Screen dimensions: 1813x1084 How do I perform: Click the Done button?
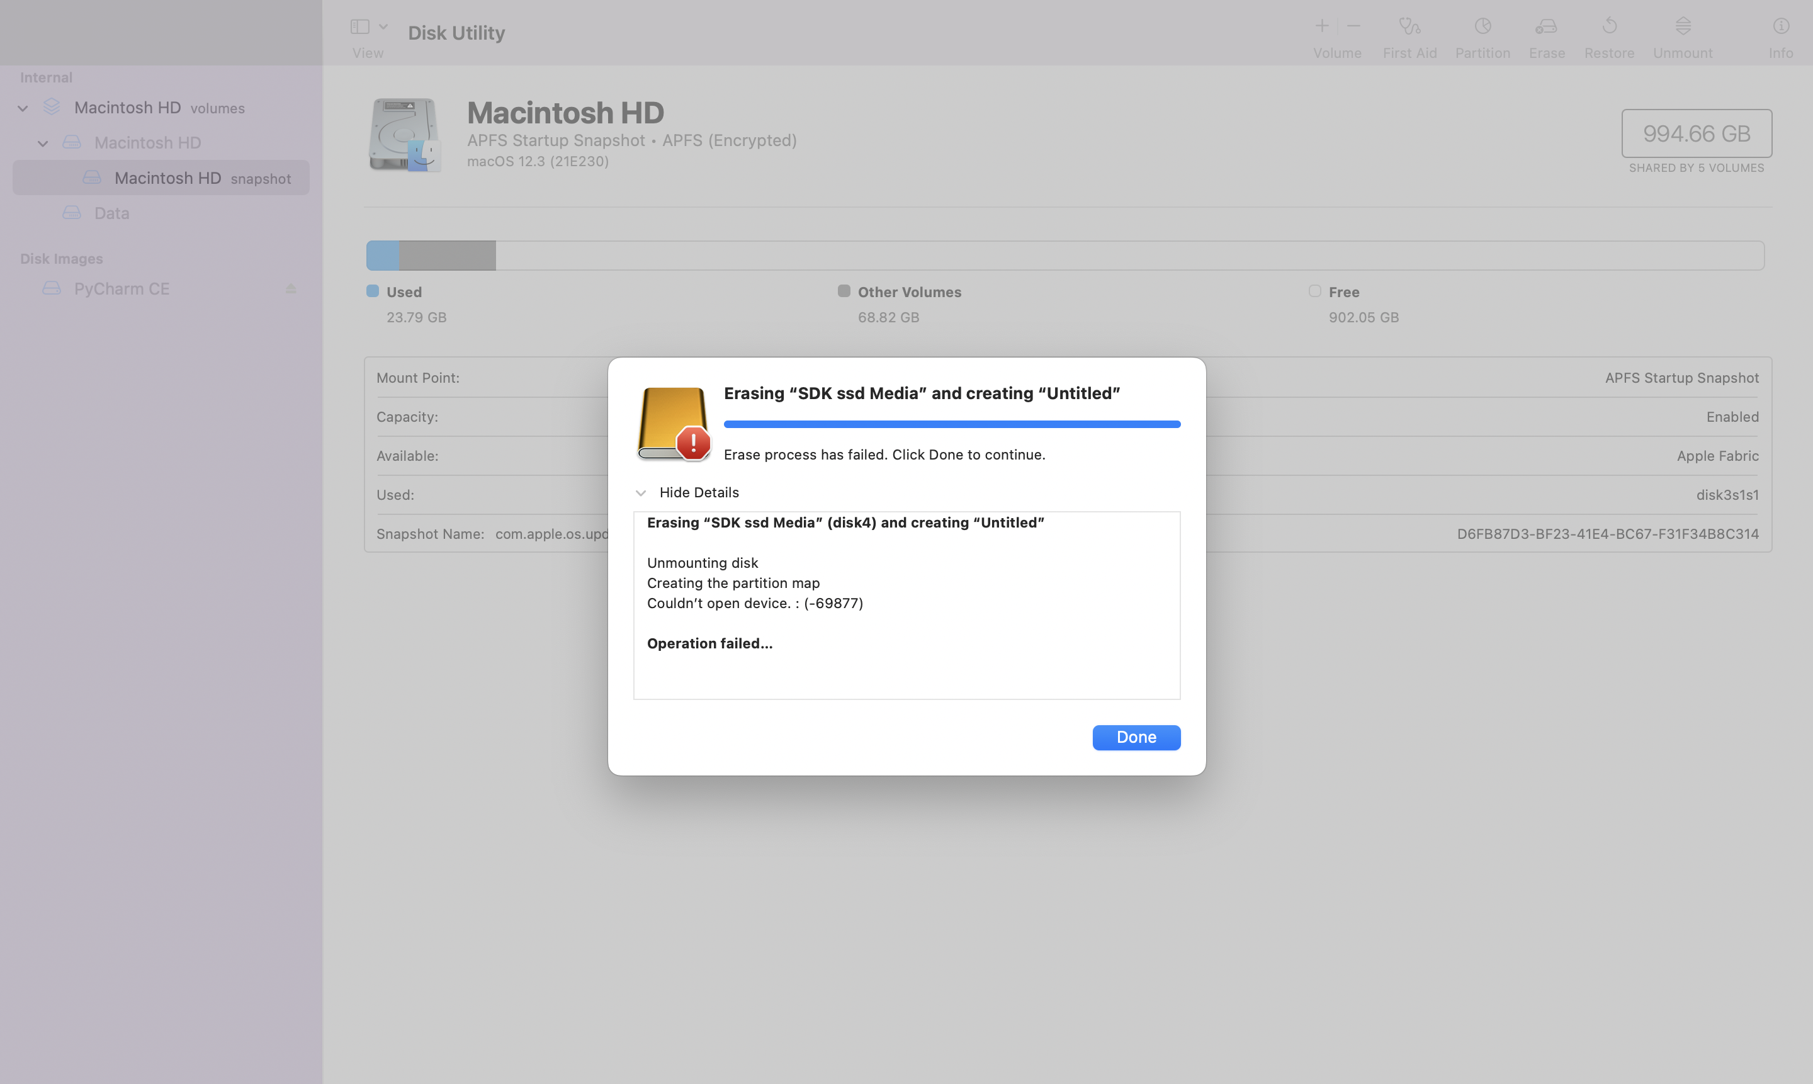[1136, 737]
